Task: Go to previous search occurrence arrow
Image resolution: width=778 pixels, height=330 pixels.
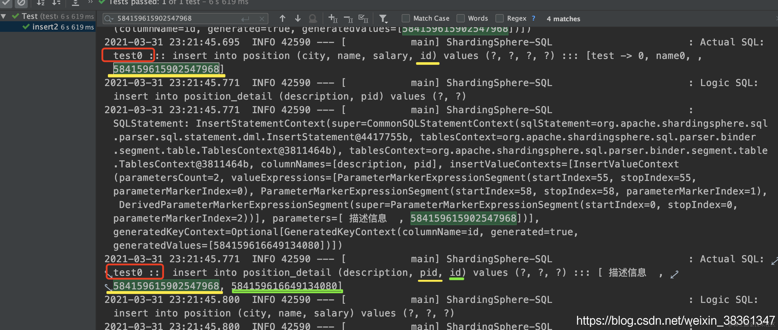Action: 282,18
